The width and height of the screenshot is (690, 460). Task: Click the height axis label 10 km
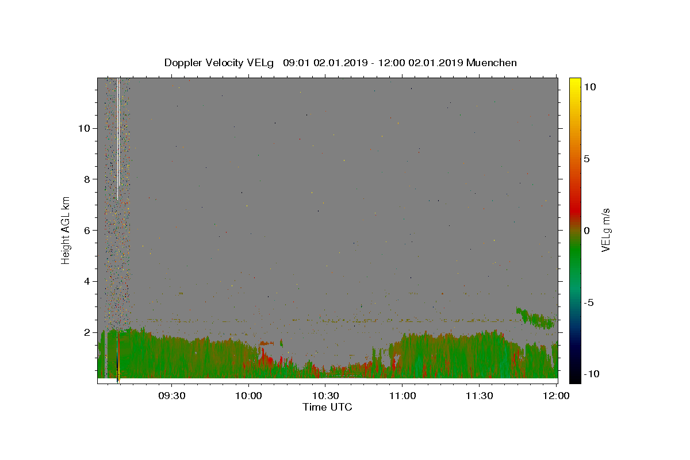(84, 128)
